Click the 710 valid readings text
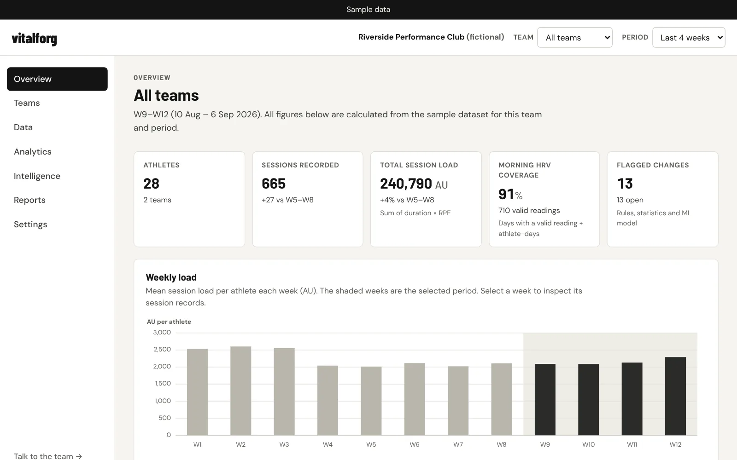 click(x=529, y=210)
